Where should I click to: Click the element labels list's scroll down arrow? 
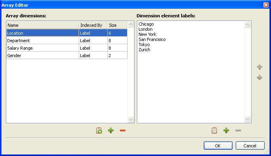[x=248, y=119]
